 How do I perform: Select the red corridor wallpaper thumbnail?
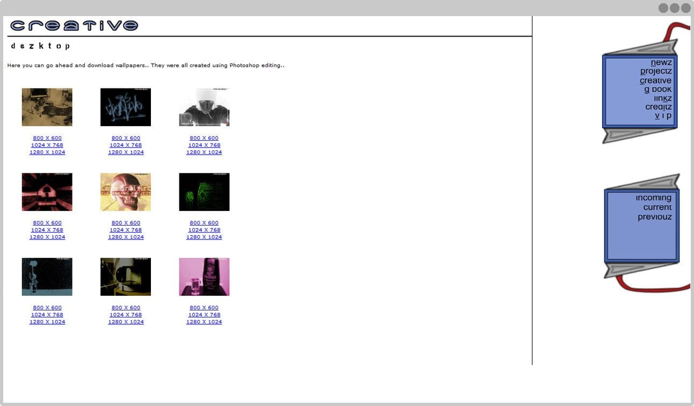click(47, 192)
